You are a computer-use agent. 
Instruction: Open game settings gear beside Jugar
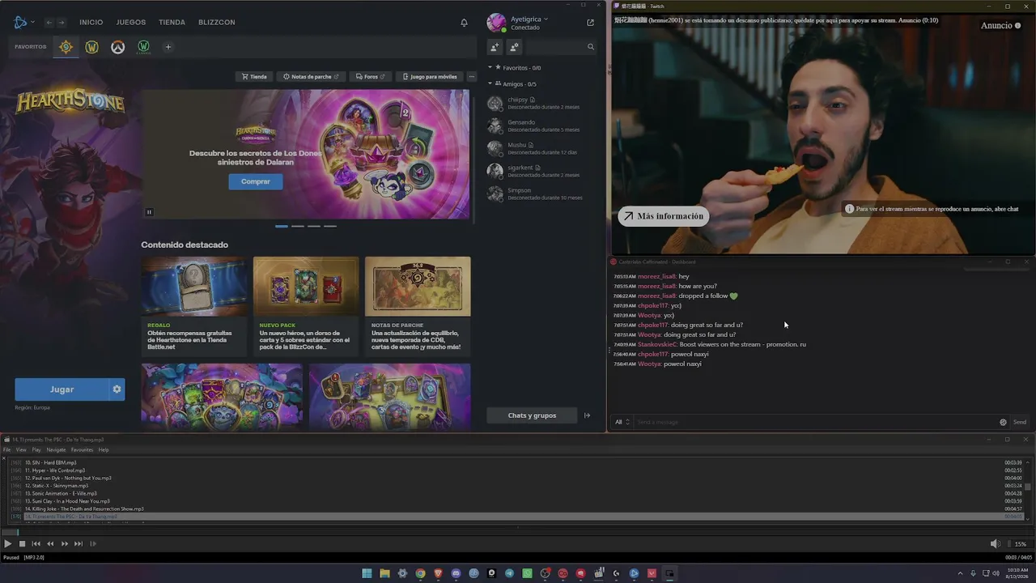click(x=117, y=389)
